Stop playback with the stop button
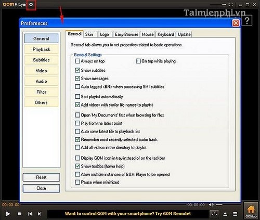 tap(19, 214)
